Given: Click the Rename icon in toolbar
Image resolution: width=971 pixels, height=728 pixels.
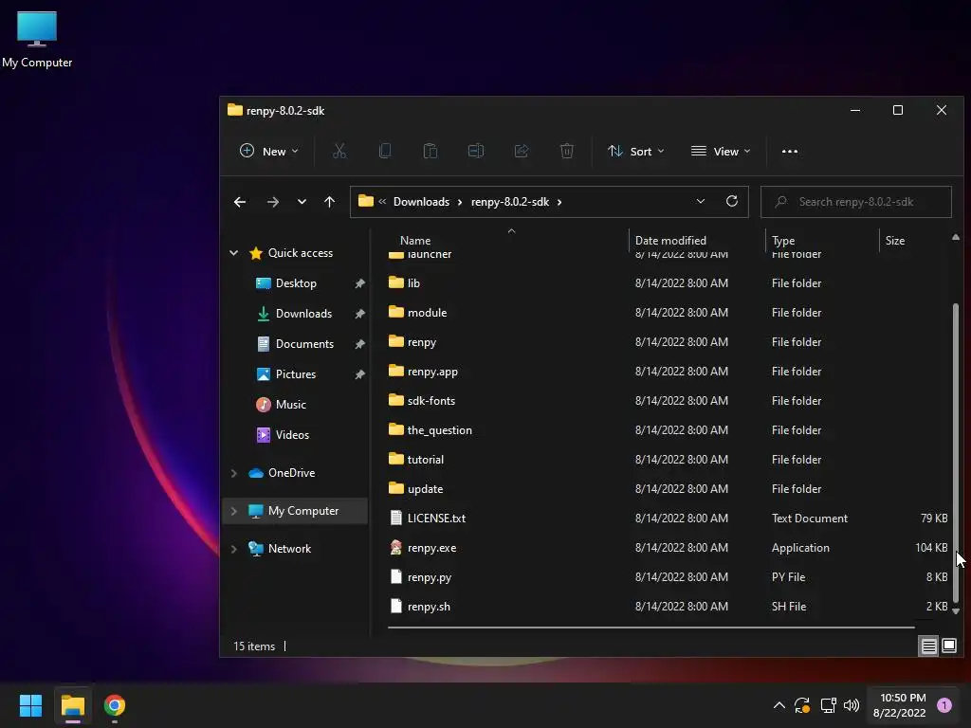Looking at the screenshot, I should (x=476, y=151).
